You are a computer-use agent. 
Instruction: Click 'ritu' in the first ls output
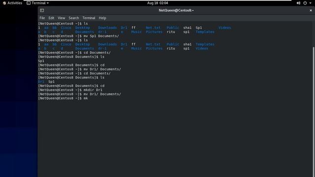click(171, 32)
